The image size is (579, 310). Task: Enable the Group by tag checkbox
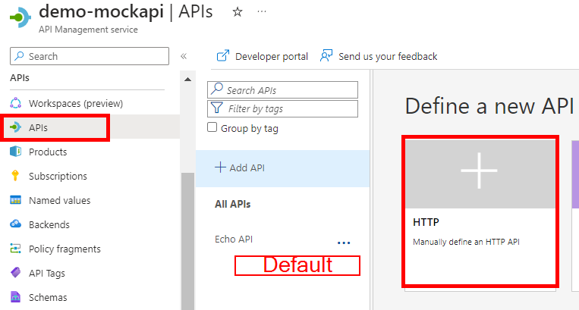(x=212, y=127)
